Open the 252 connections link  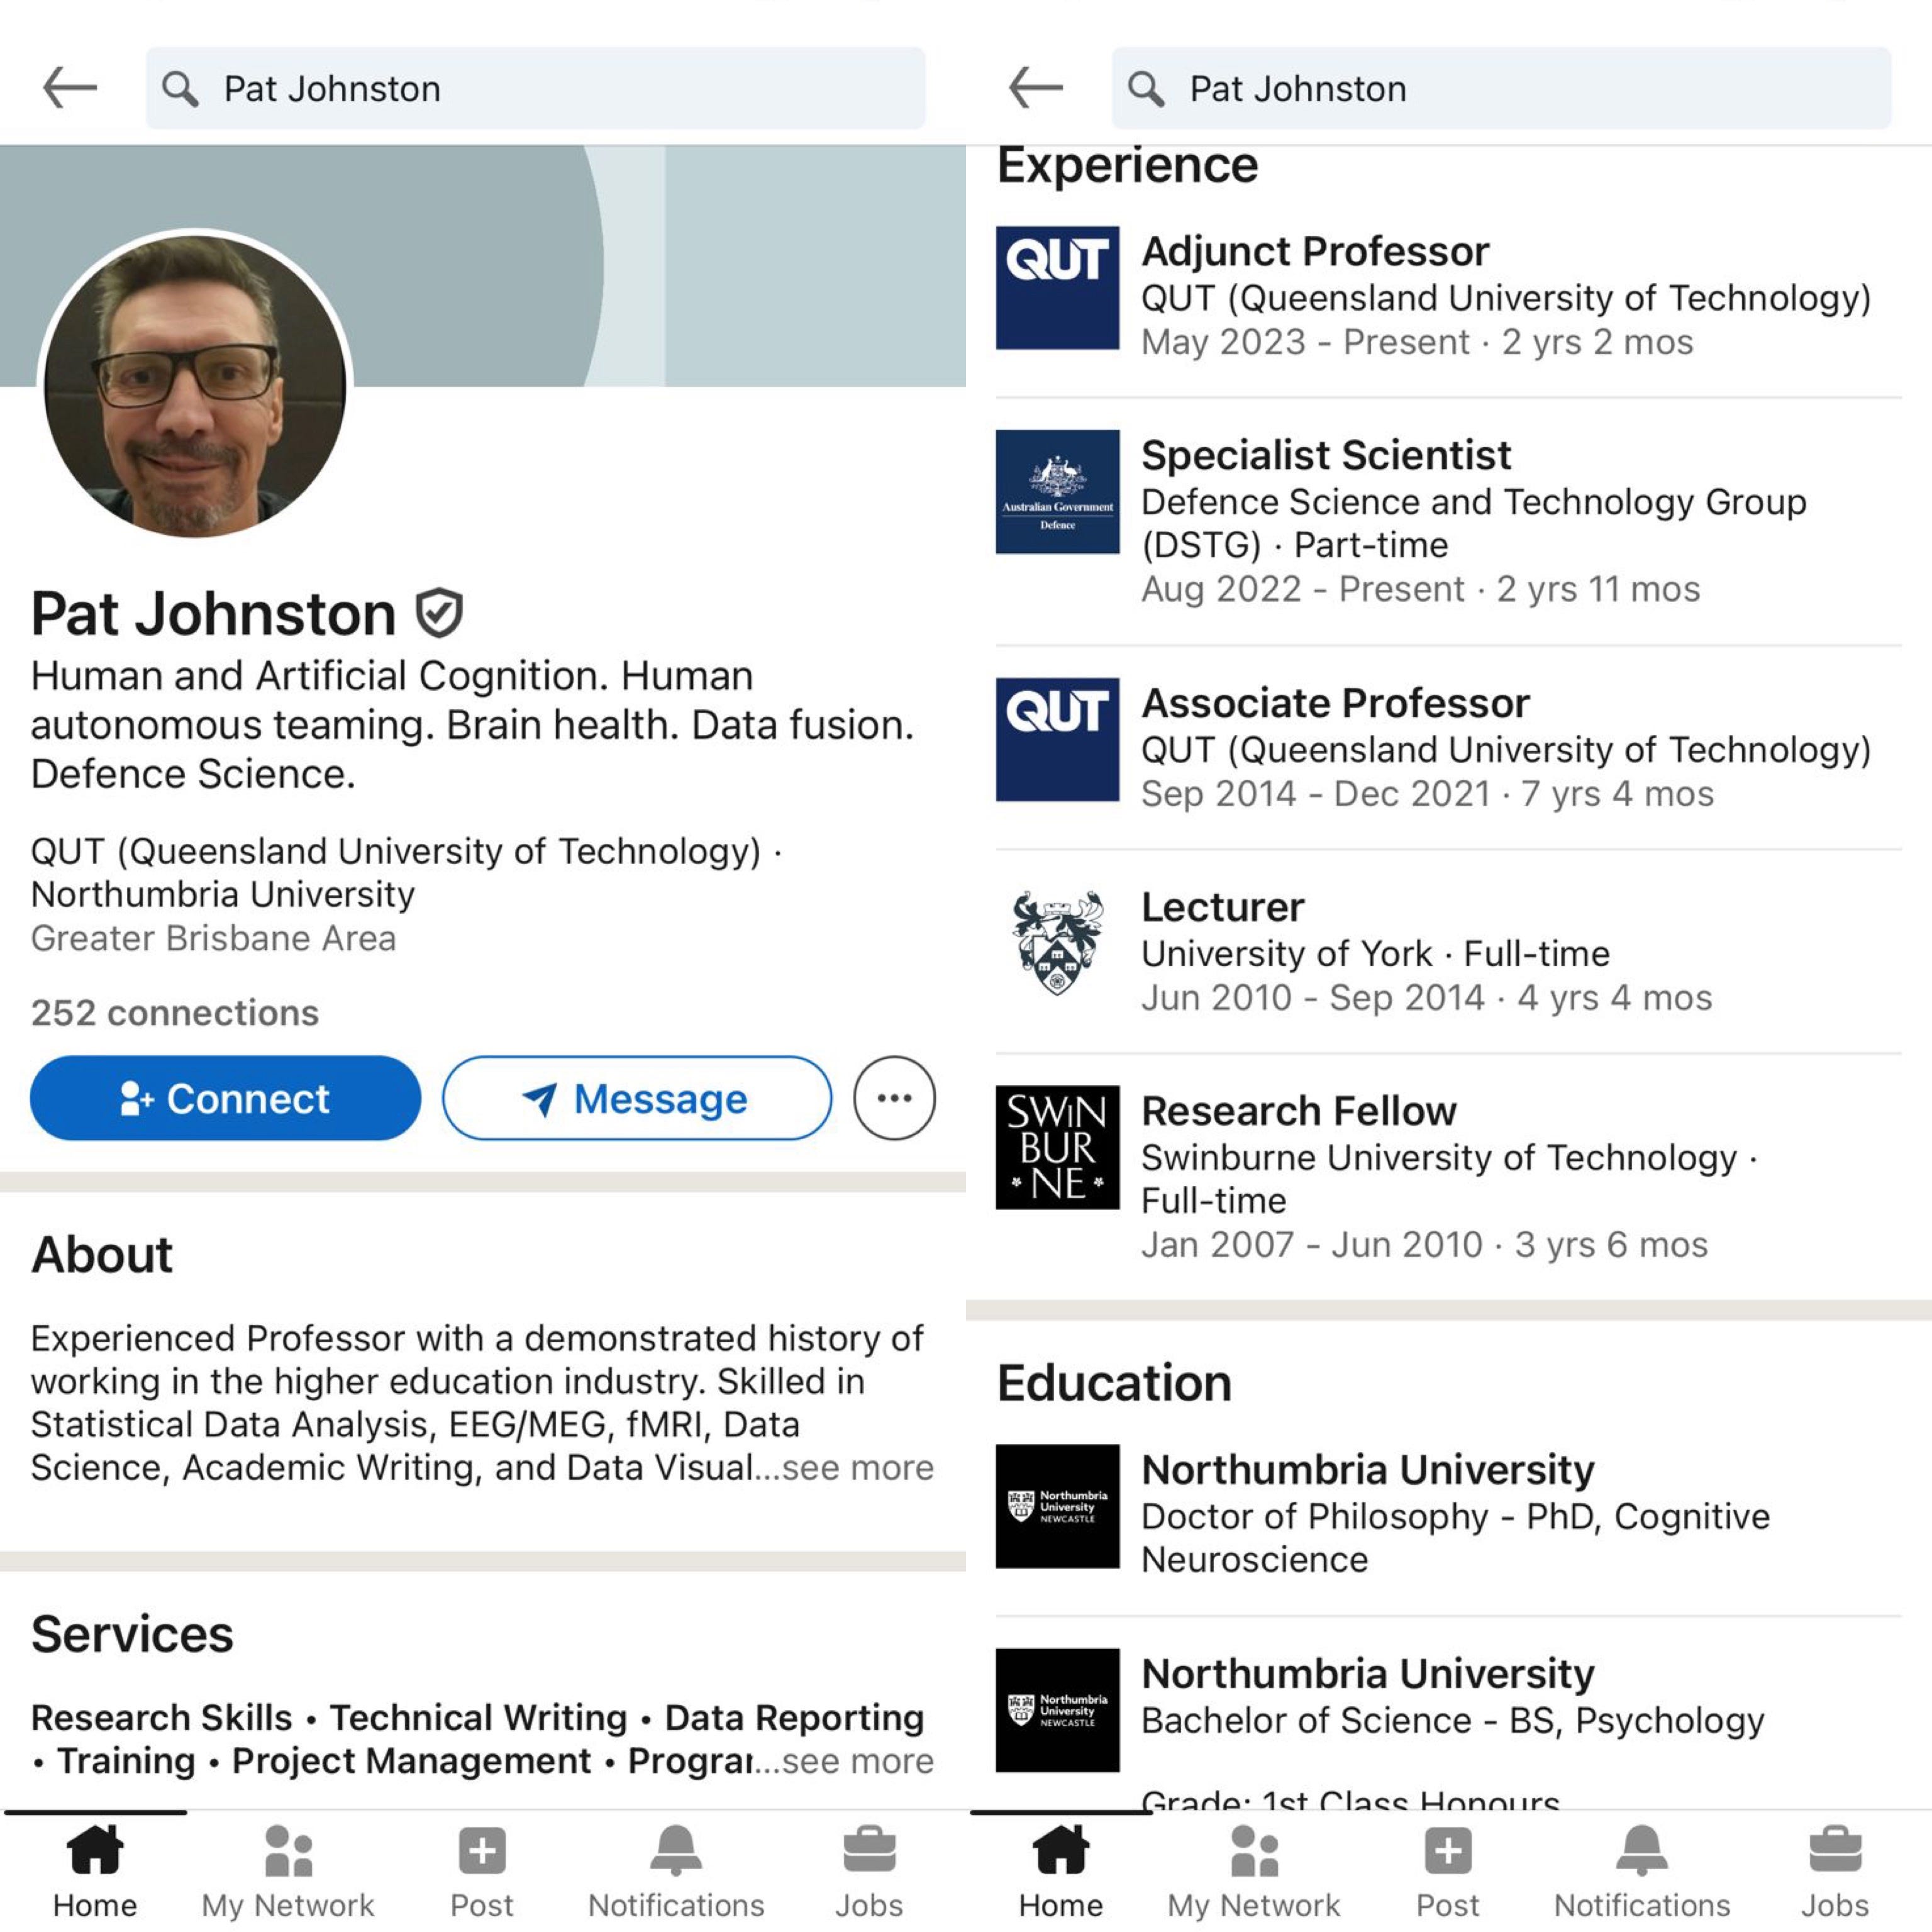pos(175,1013)
